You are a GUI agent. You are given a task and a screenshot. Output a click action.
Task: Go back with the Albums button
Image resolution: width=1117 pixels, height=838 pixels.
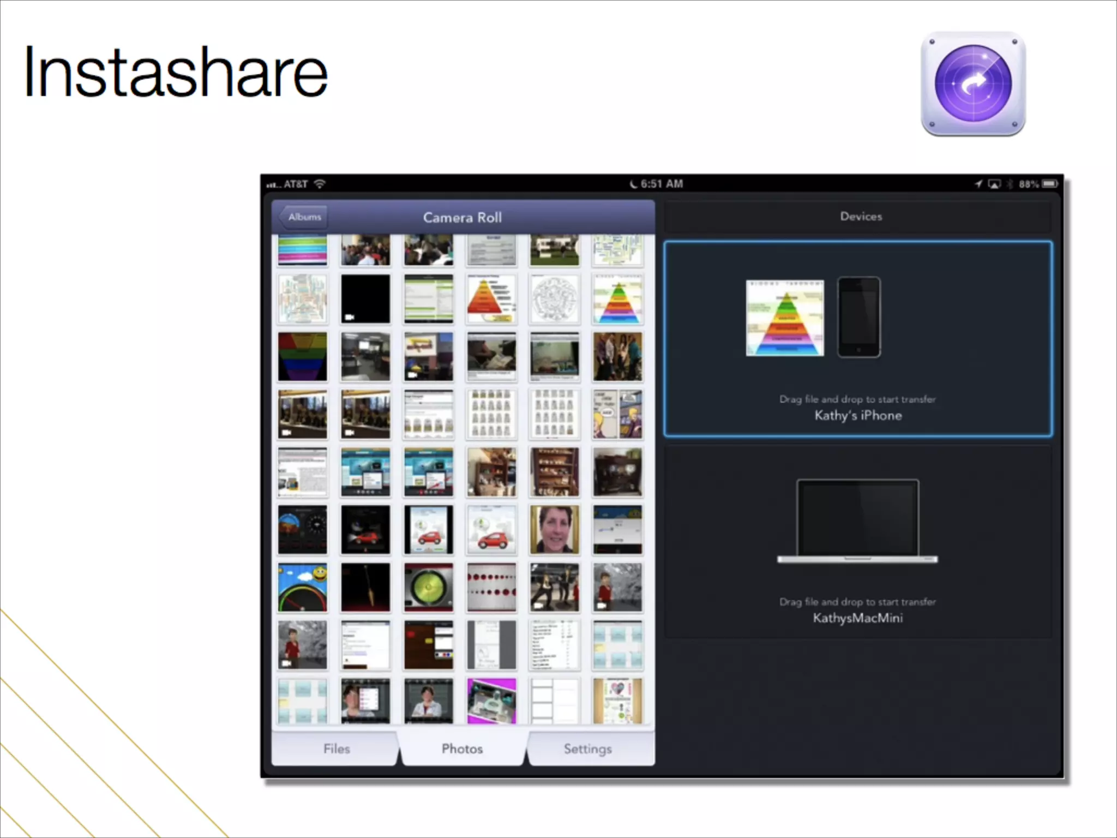(x=303, y=217)
